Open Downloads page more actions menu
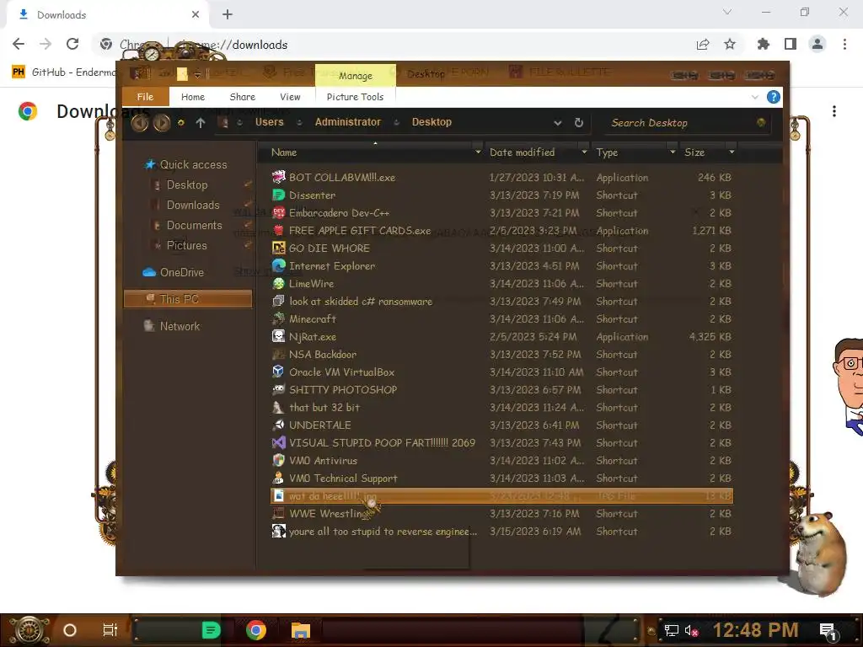 click(x=834, y=111)
